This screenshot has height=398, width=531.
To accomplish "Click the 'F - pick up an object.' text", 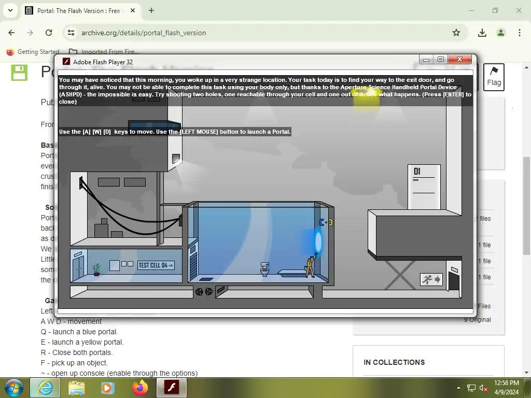I will click(x=74, y=363).
